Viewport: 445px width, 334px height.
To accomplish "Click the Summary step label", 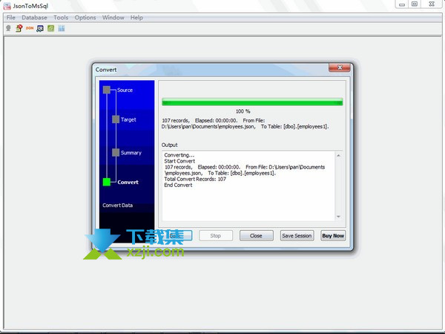I will pos(131,153).
